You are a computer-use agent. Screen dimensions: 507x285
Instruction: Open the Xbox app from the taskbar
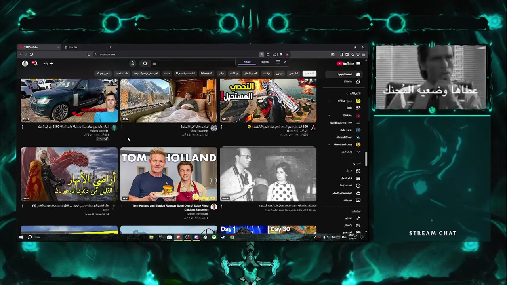tap(214, 237)
